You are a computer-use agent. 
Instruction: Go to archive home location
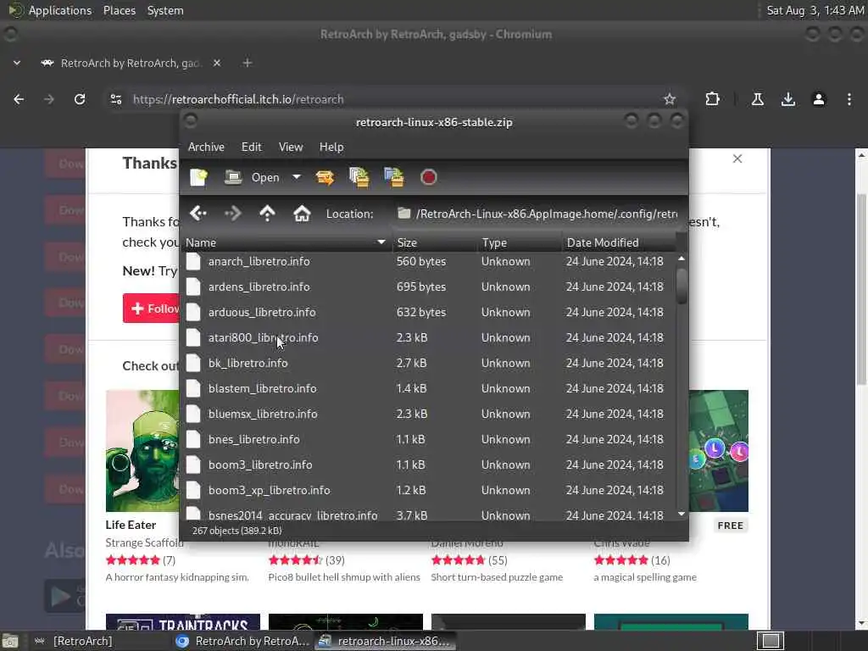pos(302,213)
